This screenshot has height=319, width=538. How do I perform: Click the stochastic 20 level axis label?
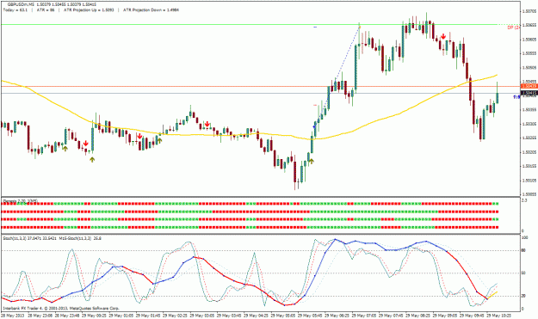tap(523, 296)
